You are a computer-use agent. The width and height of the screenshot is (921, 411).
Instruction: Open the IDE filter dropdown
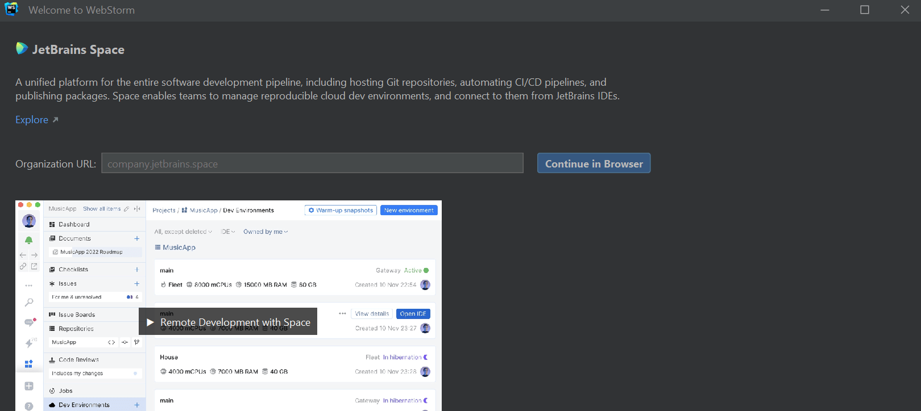coord(228,232)
